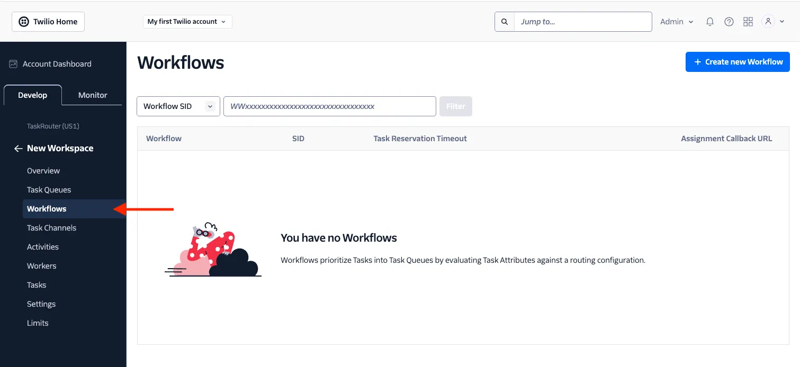Viewport: 800px width, 367px height.
Task: Click the Account Dashboard chart icon
Action: tap(13, 64)
